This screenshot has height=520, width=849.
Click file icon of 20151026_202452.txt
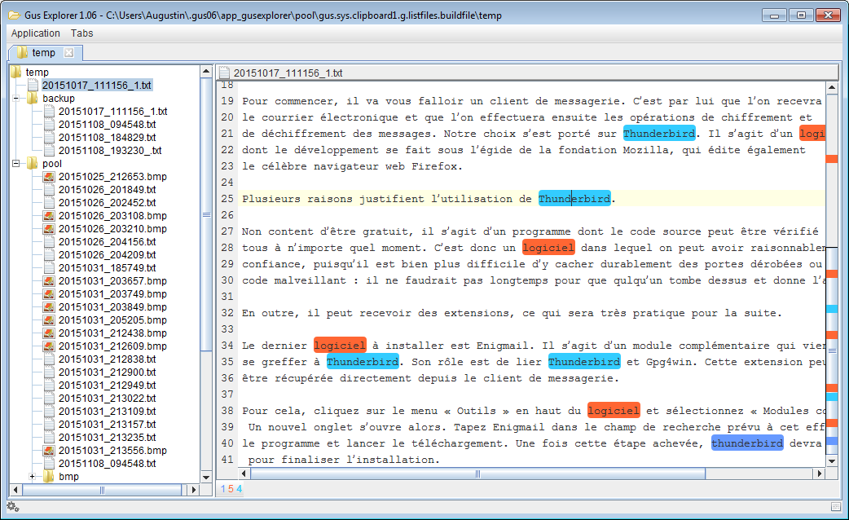(x=49, y=203)
